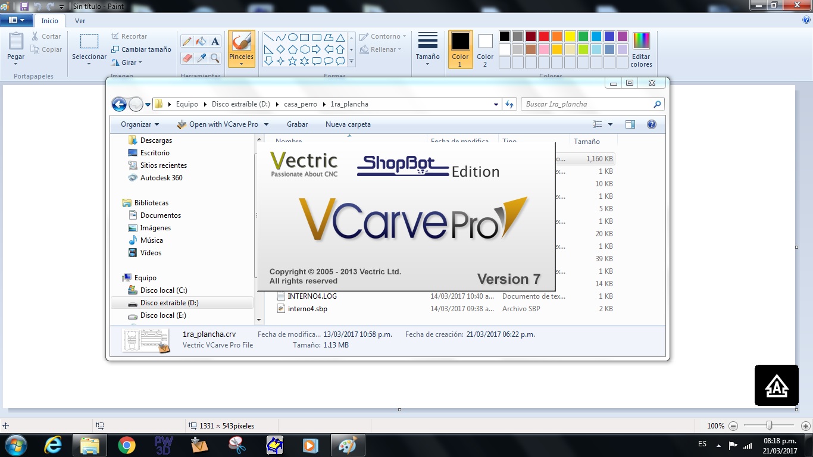Image resolution: width=813 pixels, height=457 pixels.
Task: Click Cambiar tamaño button
Action: pos(142,49)
